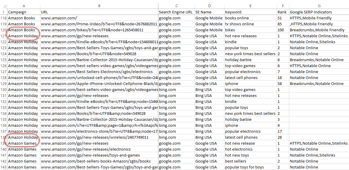Click the "Google SERP Indicators" header cell
The image size is (349, 170).
click(319, 12)
